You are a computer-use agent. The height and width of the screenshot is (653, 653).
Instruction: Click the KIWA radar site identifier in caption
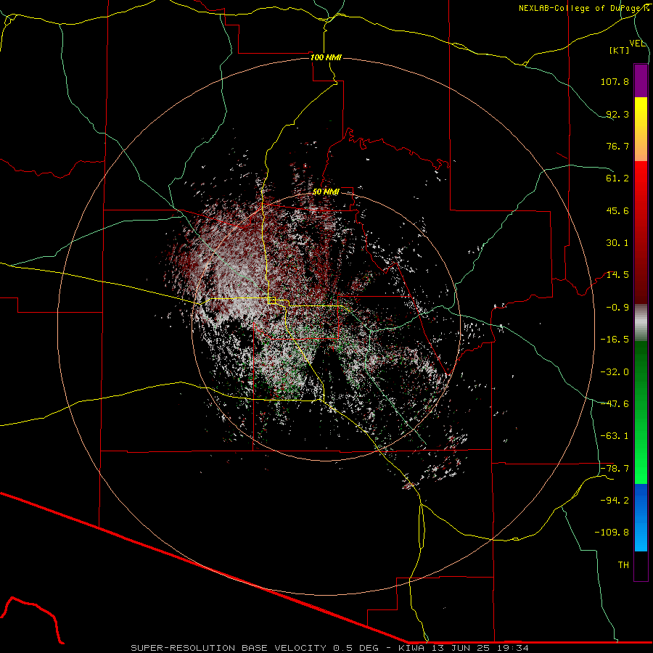click(413, 648)
